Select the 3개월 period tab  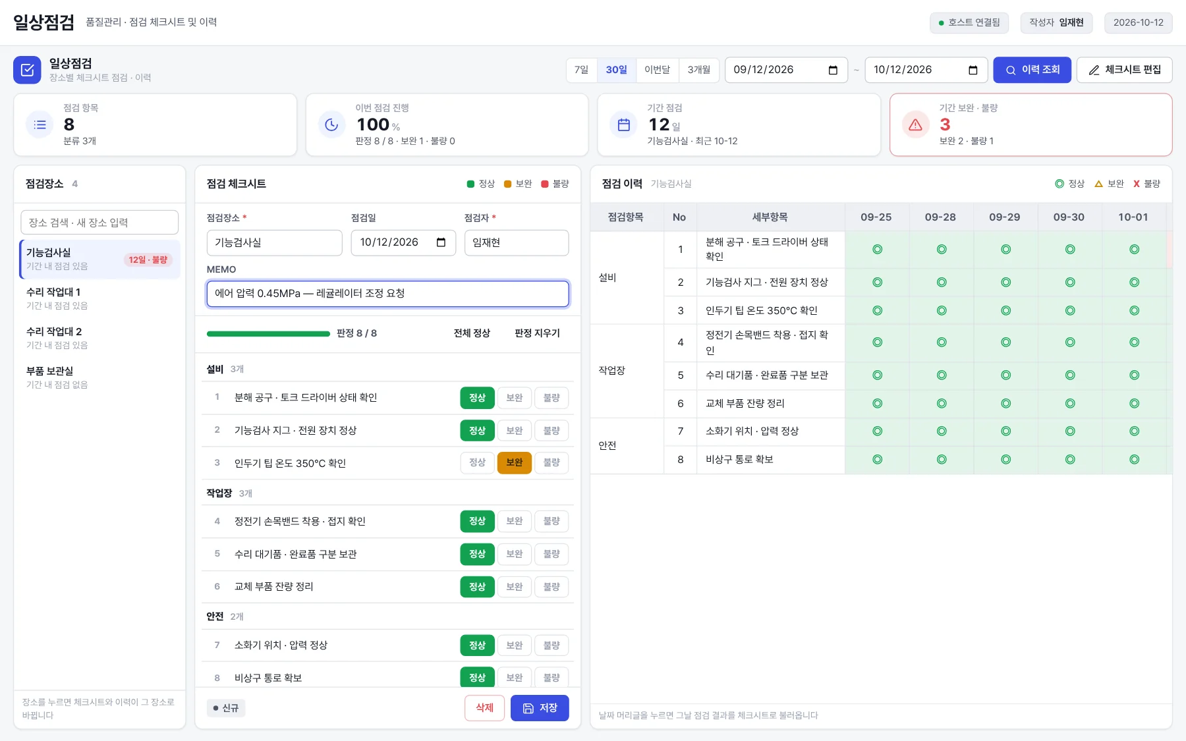[x=699, y=70]
